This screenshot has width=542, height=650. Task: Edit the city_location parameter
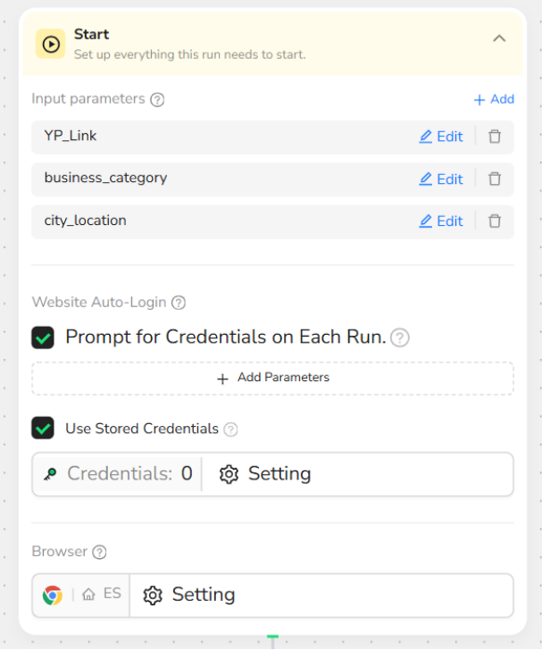click(441, 221)
